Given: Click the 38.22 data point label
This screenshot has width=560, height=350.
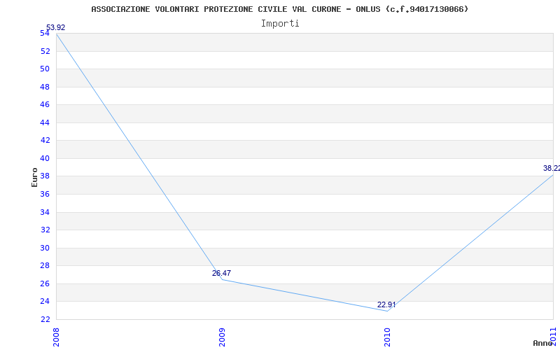Looking at the screenshot, I should pyautogui.click(x=552, y=168).
